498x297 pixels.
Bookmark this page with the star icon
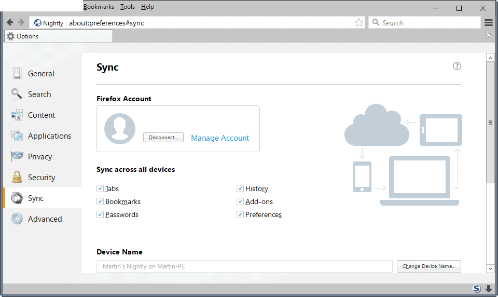click(x=359, y=22)
